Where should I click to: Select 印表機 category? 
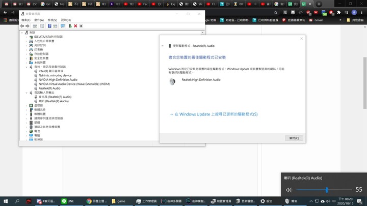click(38, 49)
